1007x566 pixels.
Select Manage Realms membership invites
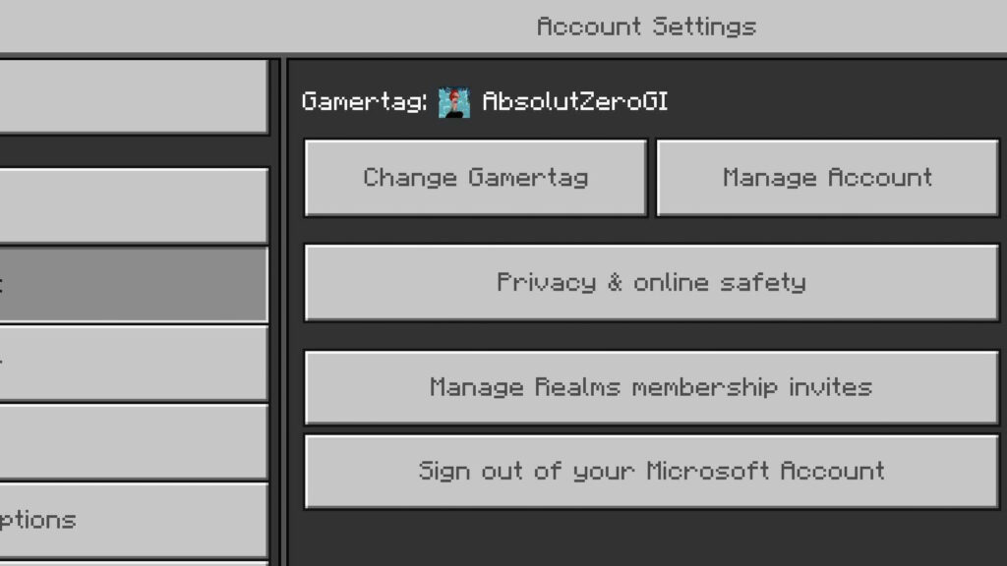(651, 387)
